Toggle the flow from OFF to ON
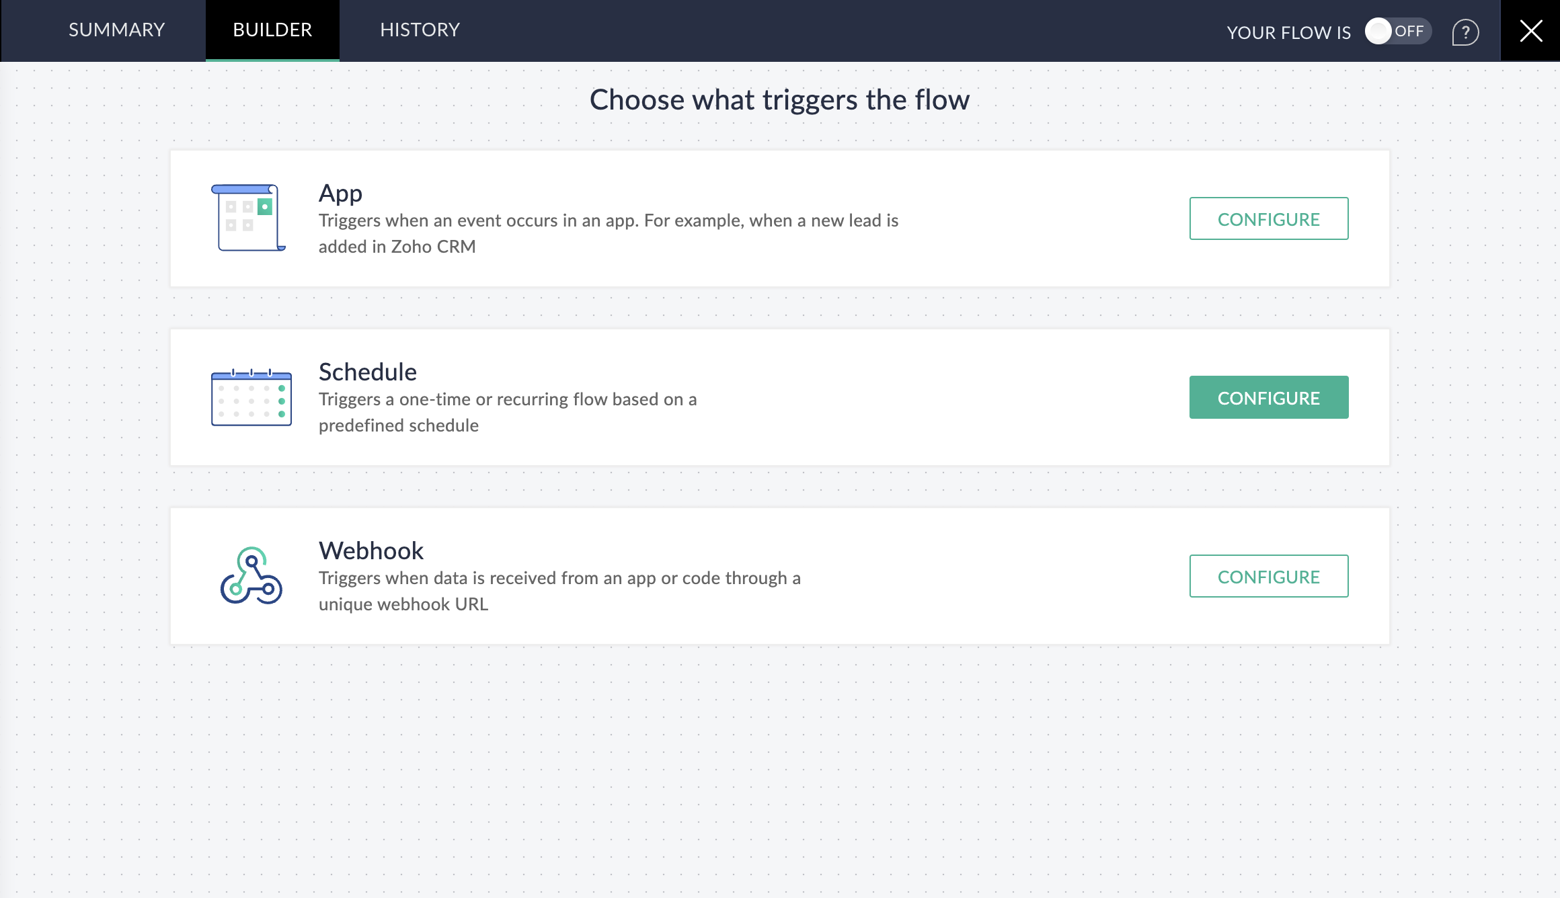The height and width of the screenshot is (898, 1560). [1397, 30]
